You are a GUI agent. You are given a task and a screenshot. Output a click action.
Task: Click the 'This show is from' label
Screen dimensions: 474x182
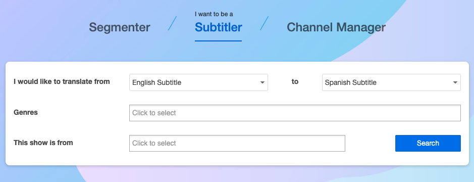(43, 143)
